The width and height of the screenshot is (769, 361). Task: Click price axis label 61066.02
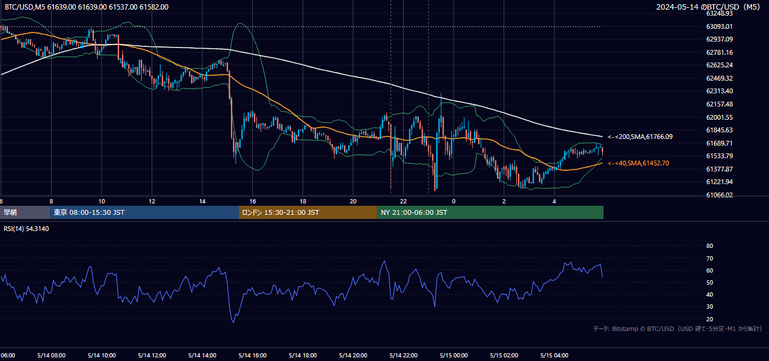click(x=720, y=195)
